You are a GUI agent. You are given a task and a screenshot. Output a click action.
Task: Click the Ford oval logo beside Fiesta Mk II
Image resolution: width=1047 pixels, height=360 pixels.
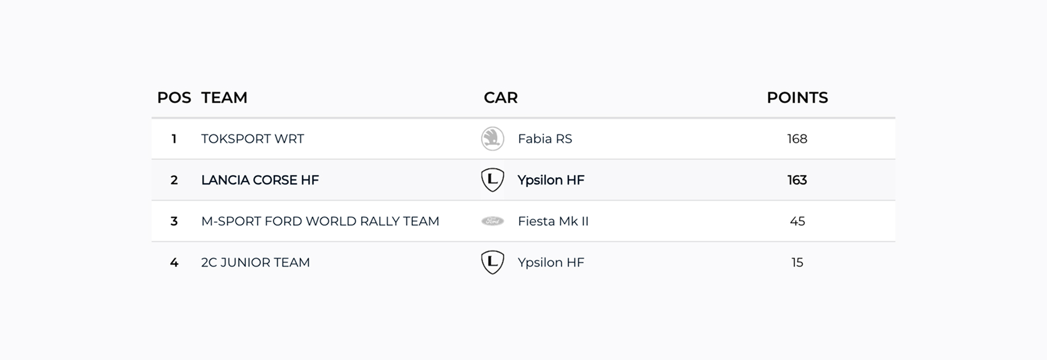[492, 221]
